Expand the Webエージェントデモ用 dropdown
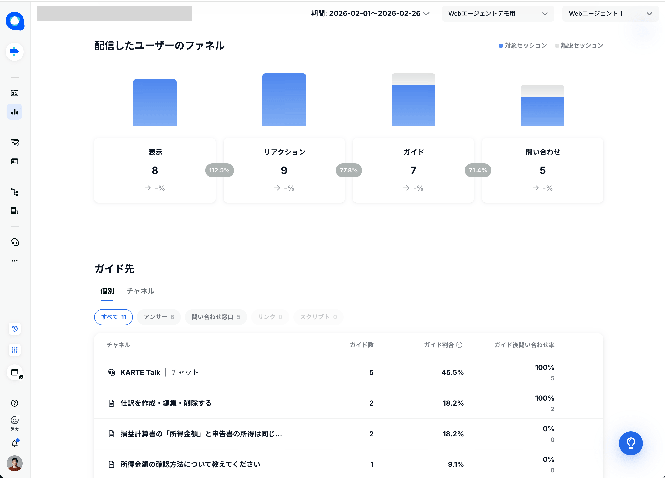The image size is (665, 478). click(x=498, y=14)
